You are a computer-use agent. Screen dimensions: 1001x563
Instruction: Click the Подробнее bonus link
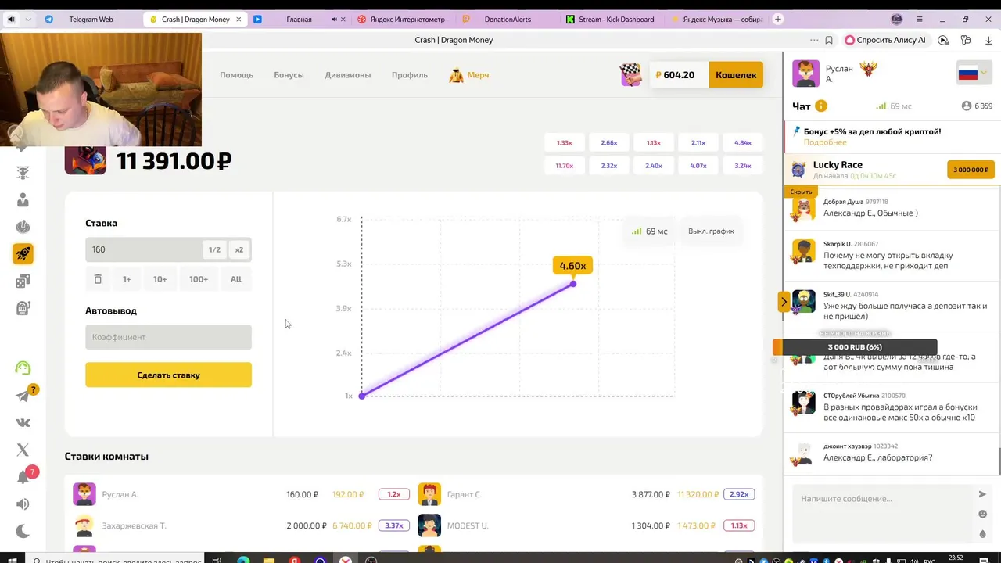tap(825, 142)
